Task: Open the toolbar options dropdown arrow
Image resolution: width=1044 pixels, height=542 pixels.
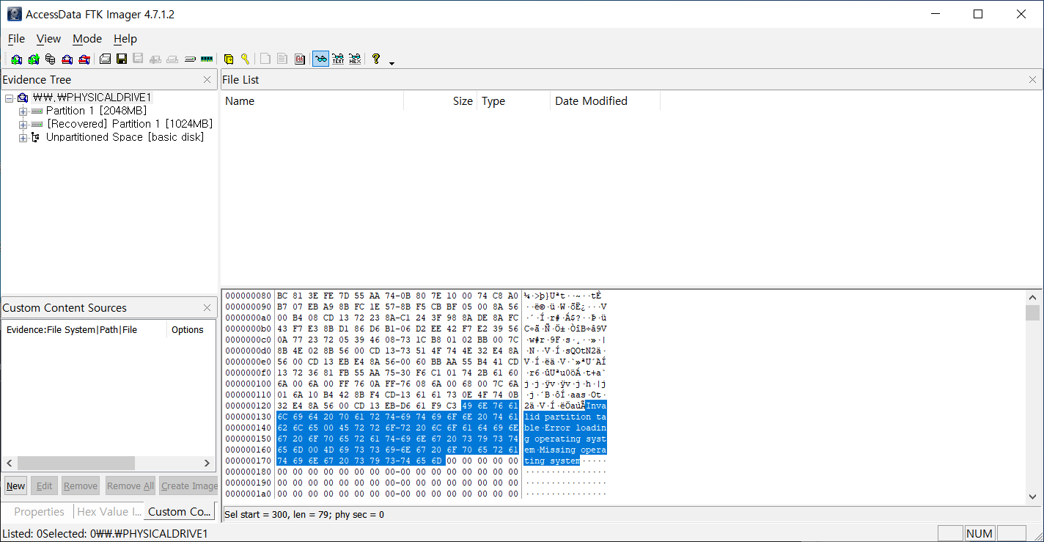Action: pyautogui.click(x=391, y=62)
